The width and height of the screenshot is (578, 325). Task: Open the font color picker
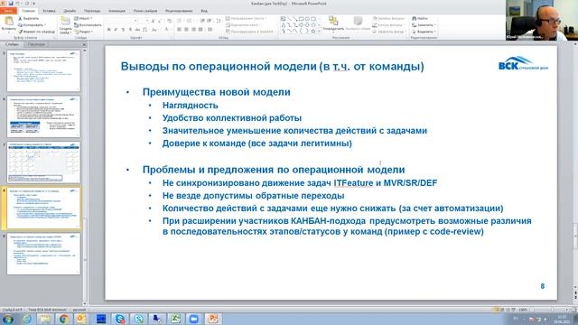tap(166, 30)
